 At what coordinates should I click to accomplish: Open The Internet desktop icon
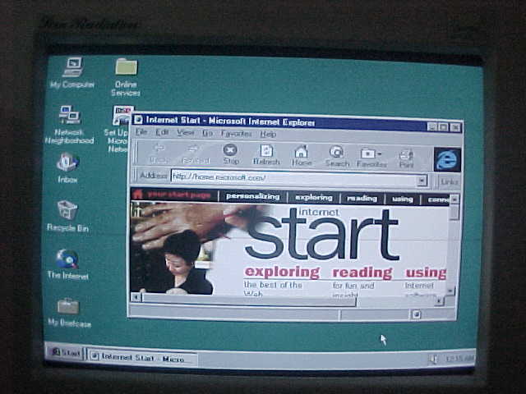(x=67, y=264)
